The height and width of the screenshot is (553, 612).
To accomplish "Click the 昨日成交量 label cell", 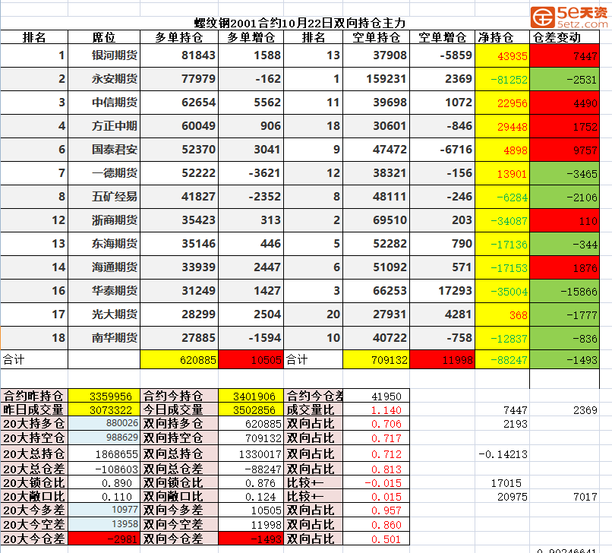I will click(x=34, y=409).
